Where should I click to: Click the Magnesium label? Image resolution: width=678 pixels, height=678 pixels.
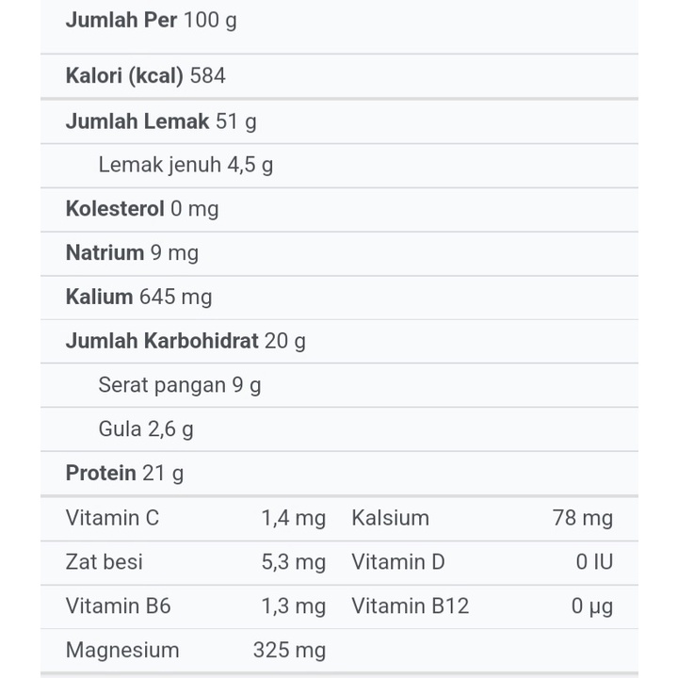[122, 650]
